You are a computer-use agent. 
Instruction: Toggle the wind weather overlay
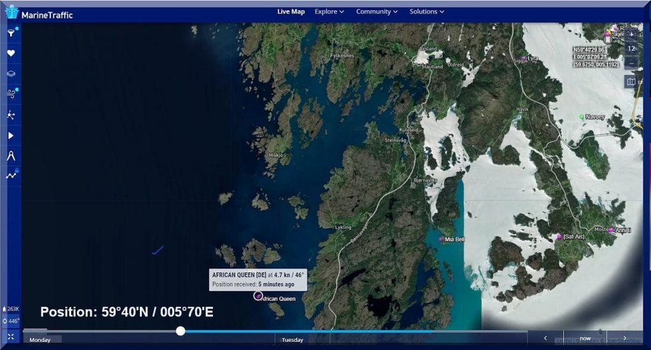pyautogui.click(x=11, y=94)
